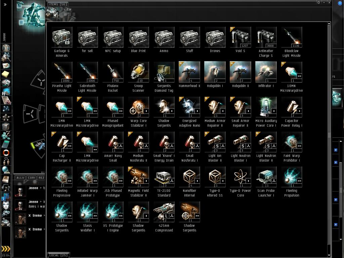Open Items hangar icon at the sidebar bottom
The height and width of the screenshot is (258, 344).
tap(6, 222)
